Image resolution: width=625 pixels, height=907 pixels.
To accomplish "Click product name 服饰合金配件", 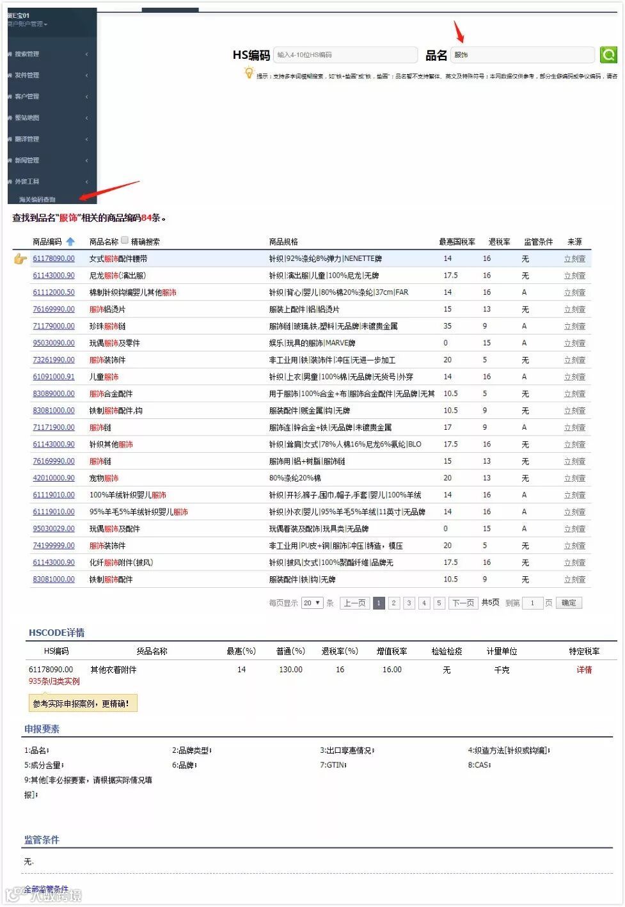I will pos(111,394).
